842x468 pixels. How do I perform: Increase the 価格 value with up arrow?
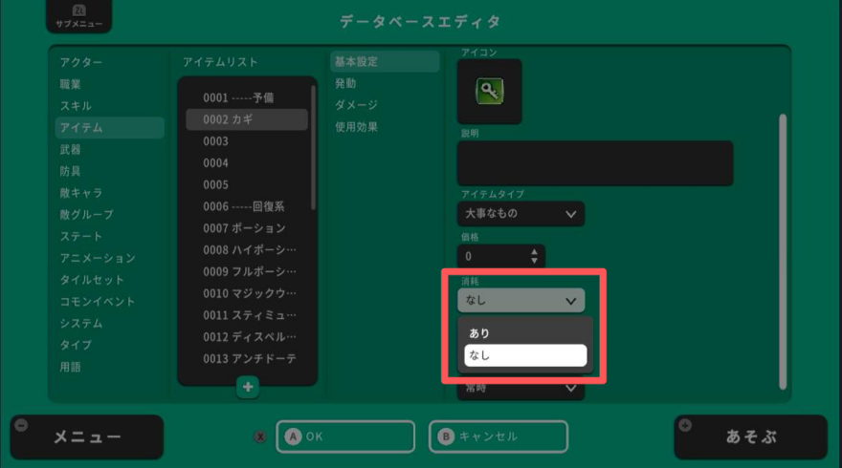[534, 251]
